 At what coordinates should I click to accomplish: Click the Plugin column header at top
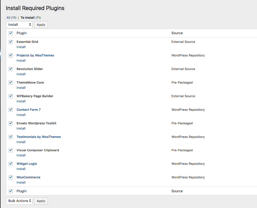[x=22, y=33]
